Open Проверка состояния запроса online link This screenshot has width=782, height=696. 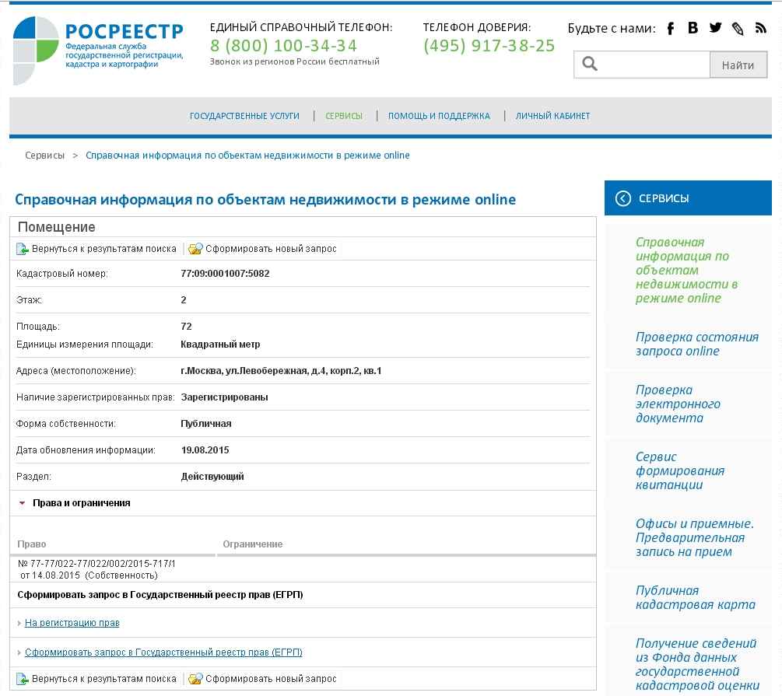point(696,344)
